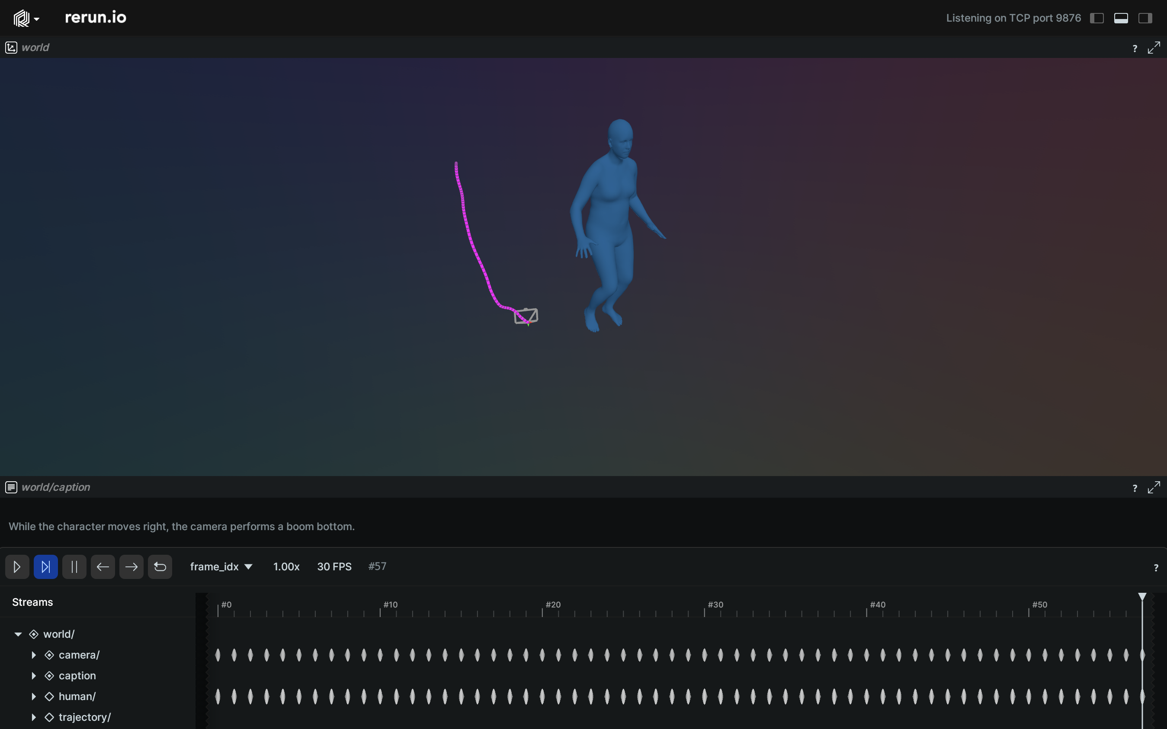
Task: Open the frame_idx timeline dropdown
Action: (x=221, y=566)
